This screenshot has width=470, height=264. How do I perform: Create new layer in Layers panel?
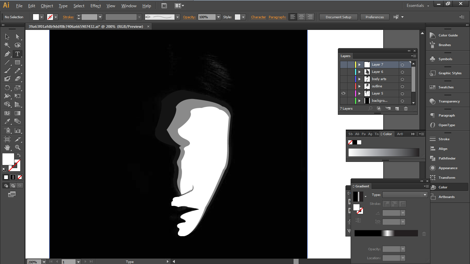coord(397,108)
